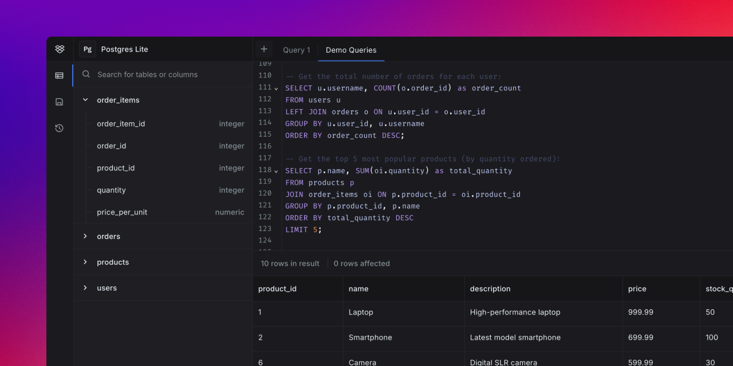Click the price column header in results
Screen dimensions: 733x366
(637, 289)
